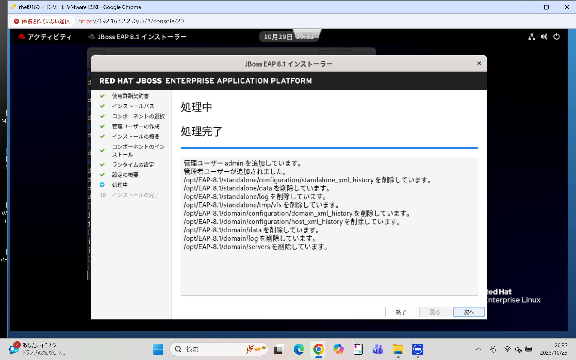This screenshot has width=576, height=360.
Task: Open the network icon in the console top bar
Action: 531,37
